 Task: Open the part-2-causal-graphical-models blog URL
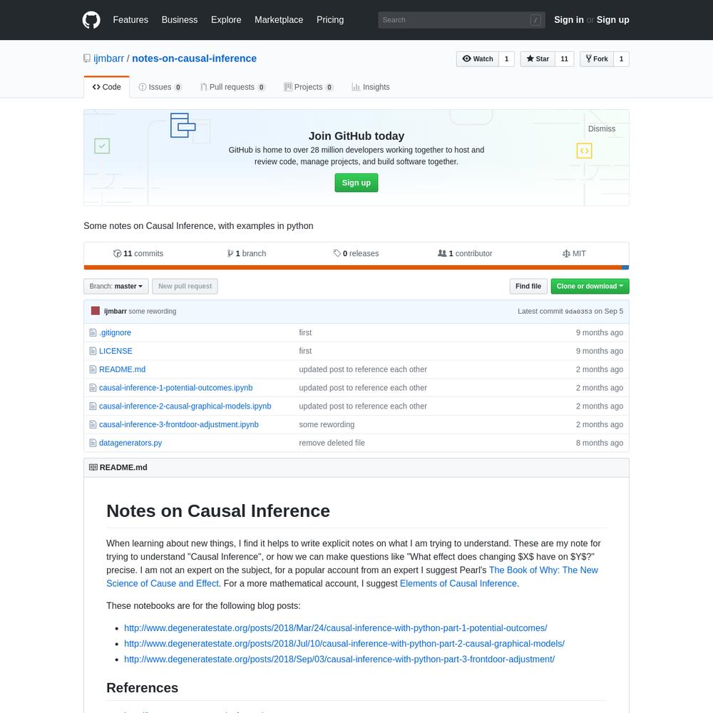point(344,644)
